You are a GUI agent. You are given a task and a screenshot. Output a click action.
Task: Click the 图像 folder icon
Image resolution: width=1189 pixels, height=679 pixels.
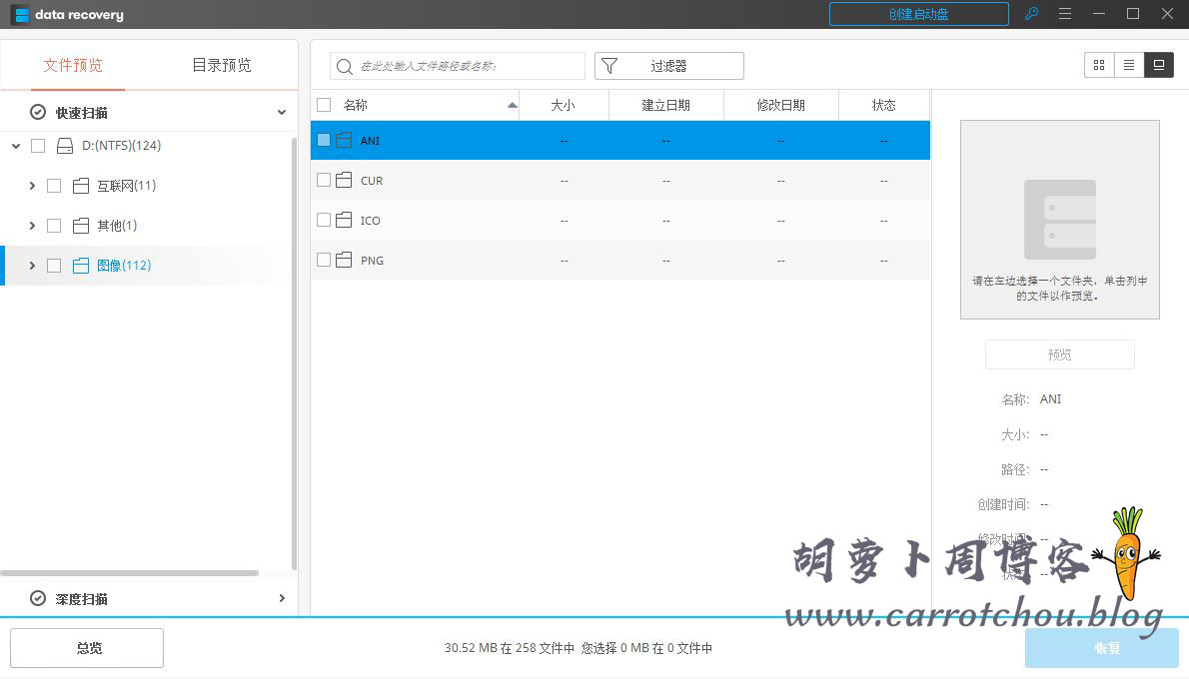click(x=81, y=266)
